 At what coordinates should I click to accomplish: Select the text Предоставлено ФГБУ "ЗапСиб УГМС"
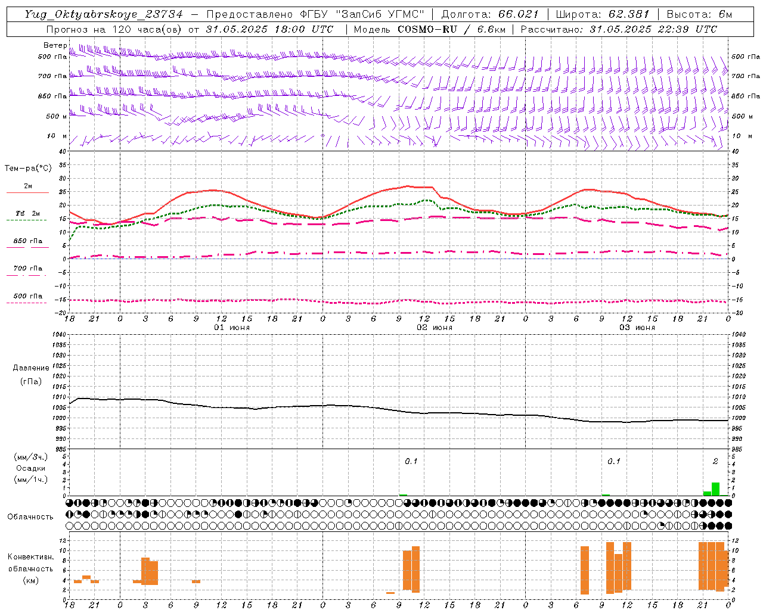pos(315,14)
